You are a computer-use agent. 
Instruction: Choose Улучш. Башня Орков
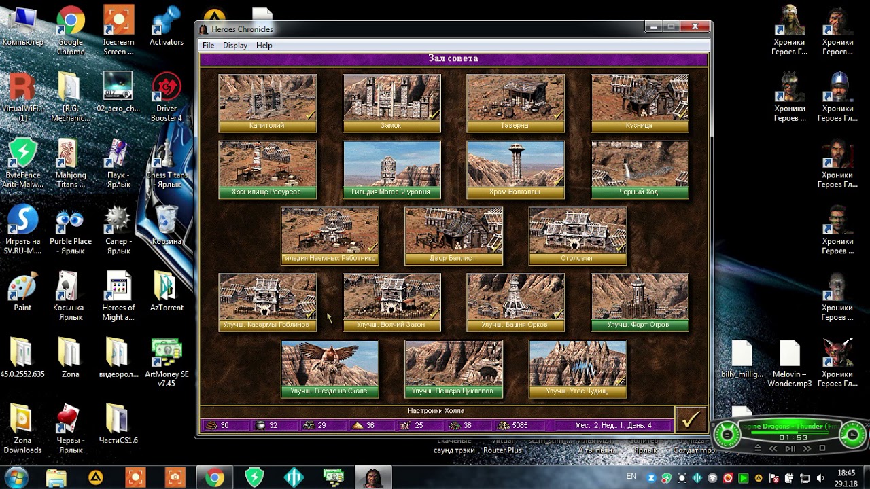point(516,302)
